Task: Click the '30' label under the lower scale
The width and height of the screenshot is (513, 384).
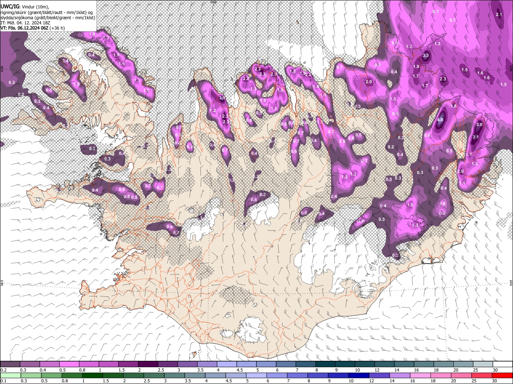Action: [x=494, y=381]
